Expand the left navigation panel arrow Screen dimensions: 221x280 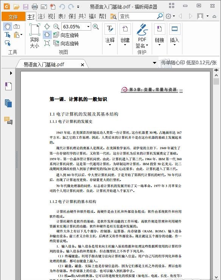pyautogui.click(x=11, y=73)
